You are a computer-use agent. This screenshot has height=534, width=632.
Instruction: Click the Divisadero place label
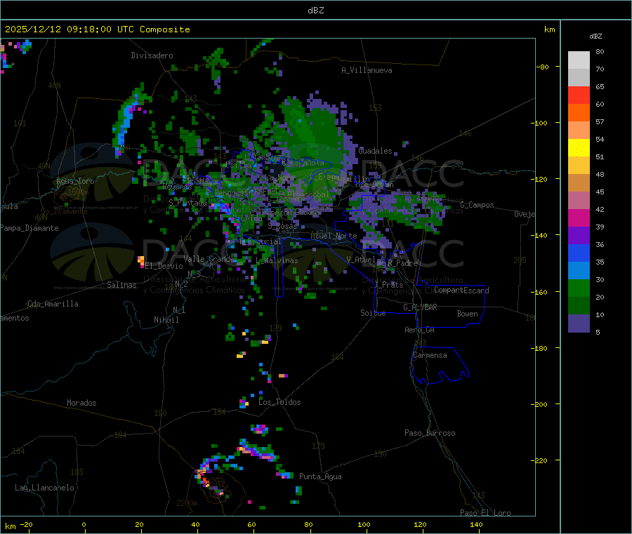[x=152, y=55]
